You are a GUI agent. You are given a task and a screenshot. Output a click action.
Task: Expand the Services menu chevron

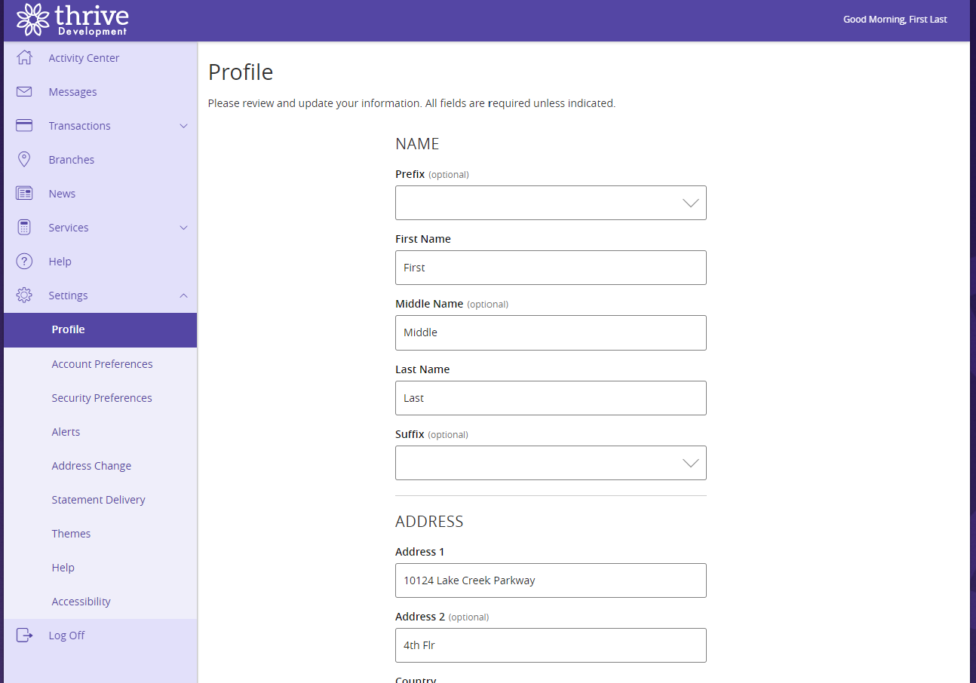183,228
